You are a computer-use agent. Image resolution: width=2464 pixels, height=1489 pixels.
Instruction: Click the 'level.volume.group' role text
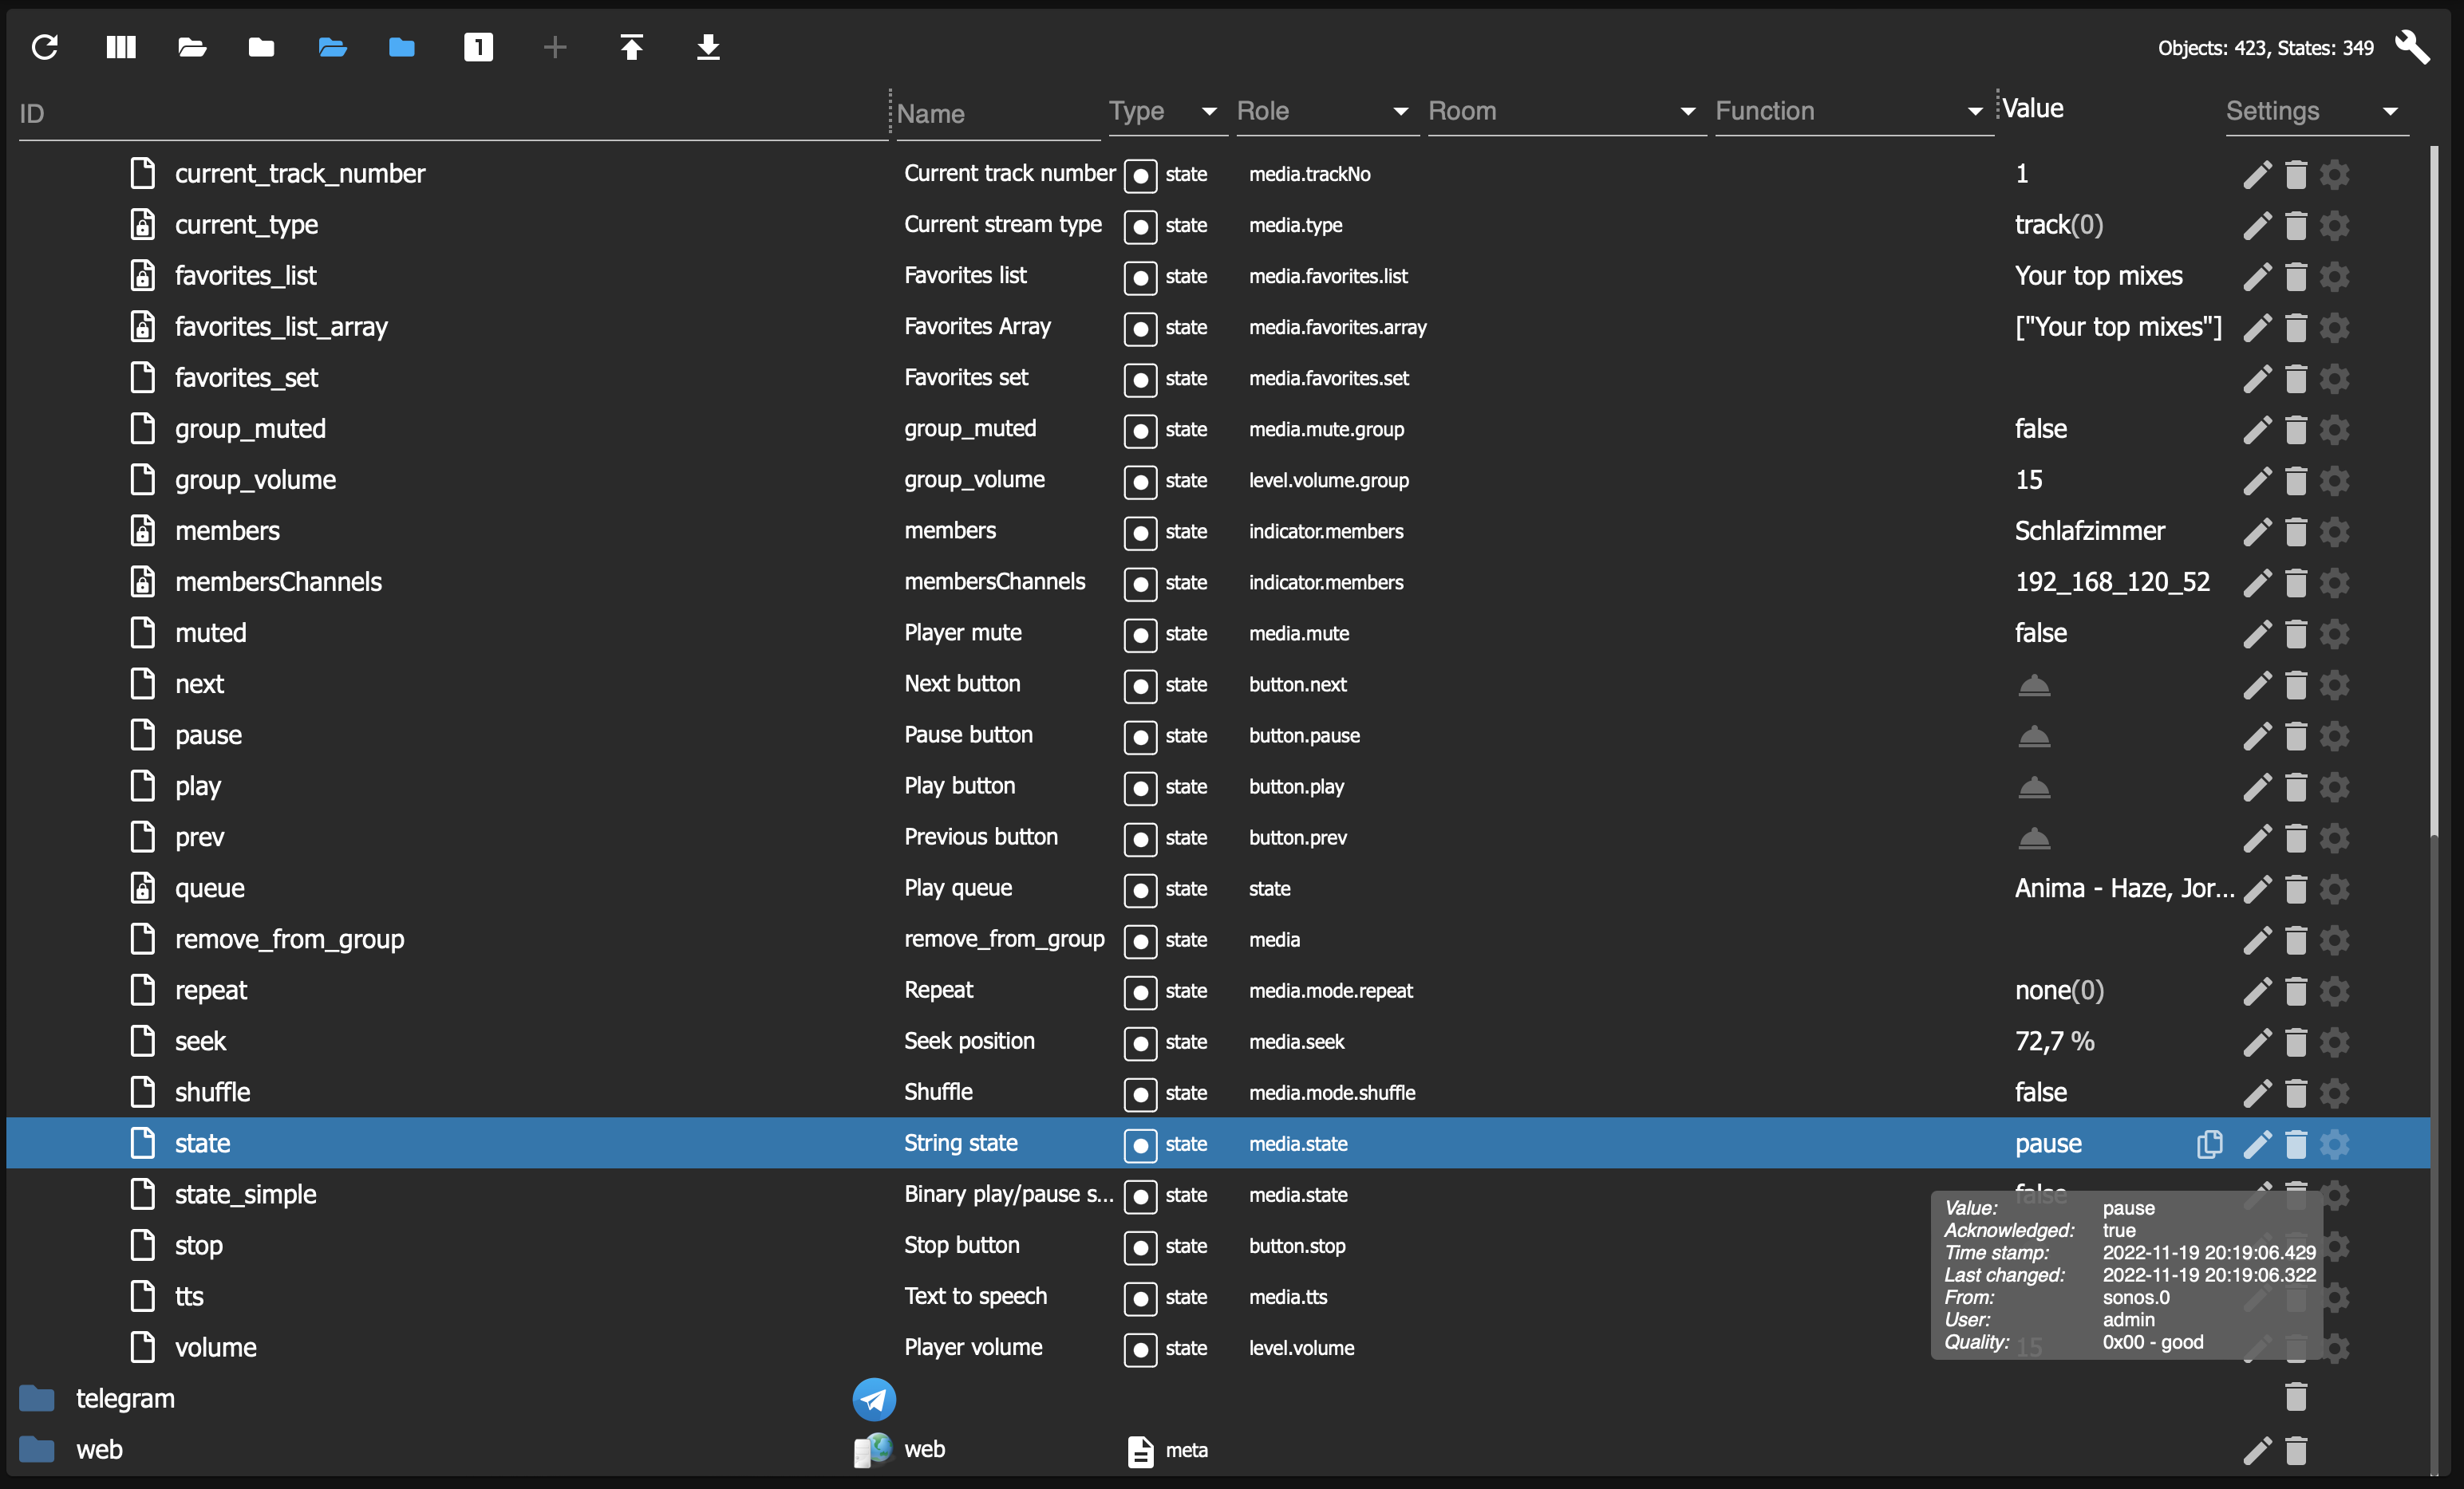tap(1328, 481)
